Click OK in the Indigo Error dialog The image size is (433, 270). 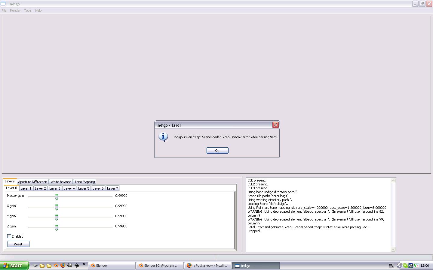(217, 151)
